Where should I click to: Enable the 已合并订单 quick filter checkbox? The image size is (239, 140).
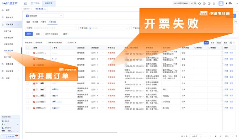(67, 43)
